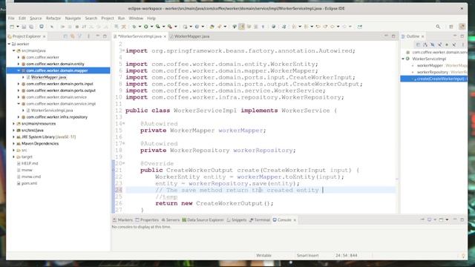475x267 pixels.
Task: Click the green Run toolbar button
Action: (146, 27)
